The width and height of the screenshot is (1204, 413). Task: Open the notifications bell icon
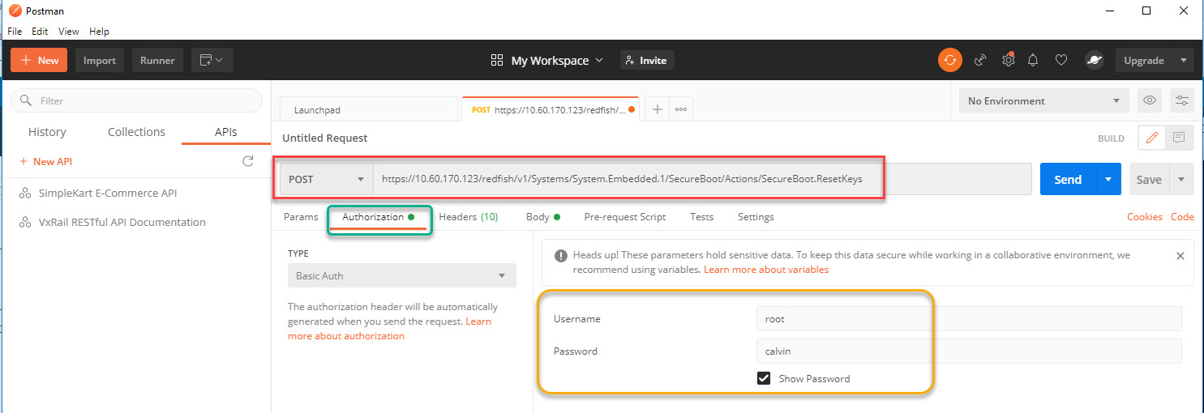tap(1033, 60)
